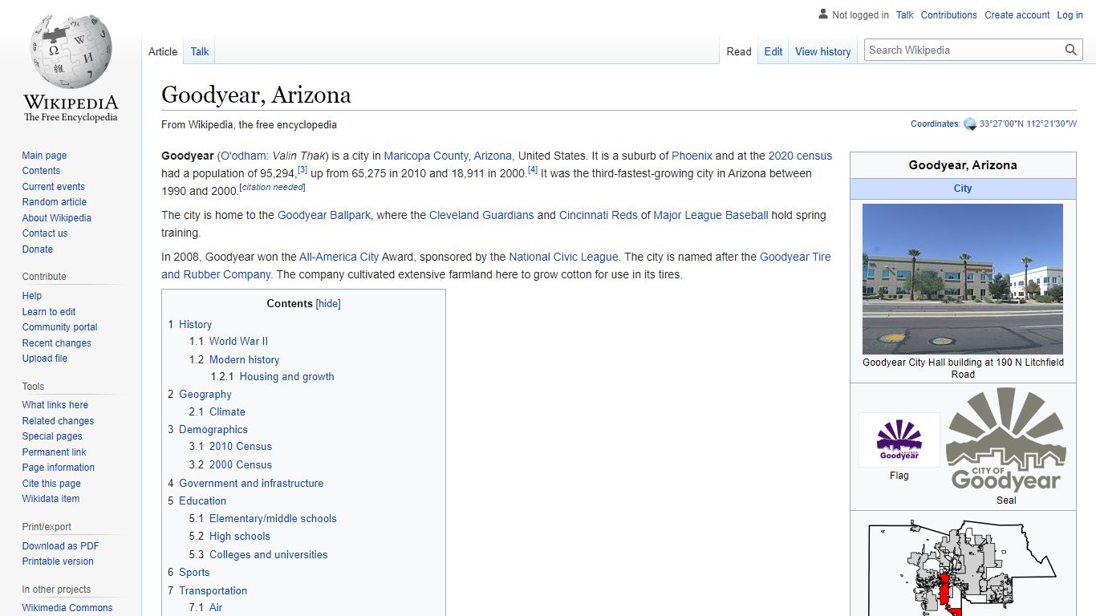The width and height of the screenshot is (1096, 616).
Task: Open the Cincinnati Reds link
Action: (x=599, y=216)
